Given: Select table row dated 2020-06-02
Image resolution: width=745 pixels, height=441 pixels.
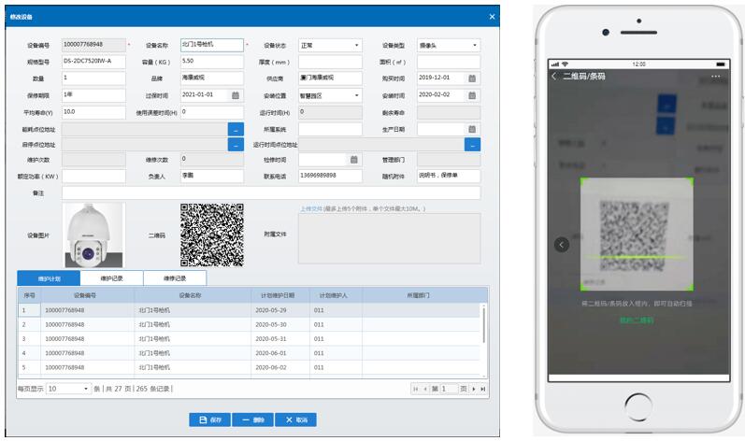Looking at the screenshot, I should coord(250,367).
